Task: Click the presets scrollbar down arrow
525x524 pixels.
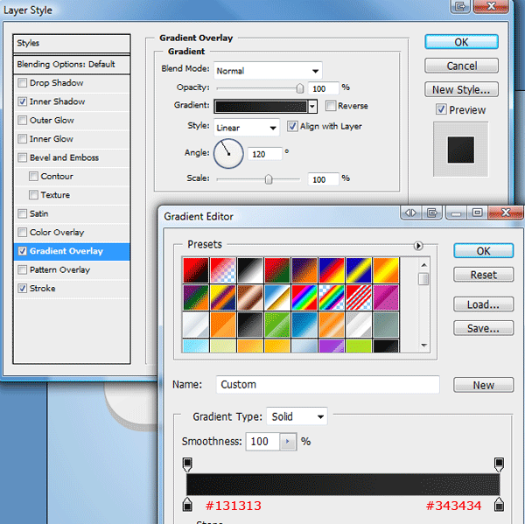Action: [423, 346]
